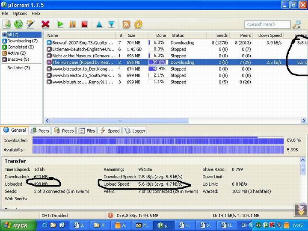
Task: Sort by the Seeds column header
Action: pos(218,36)
